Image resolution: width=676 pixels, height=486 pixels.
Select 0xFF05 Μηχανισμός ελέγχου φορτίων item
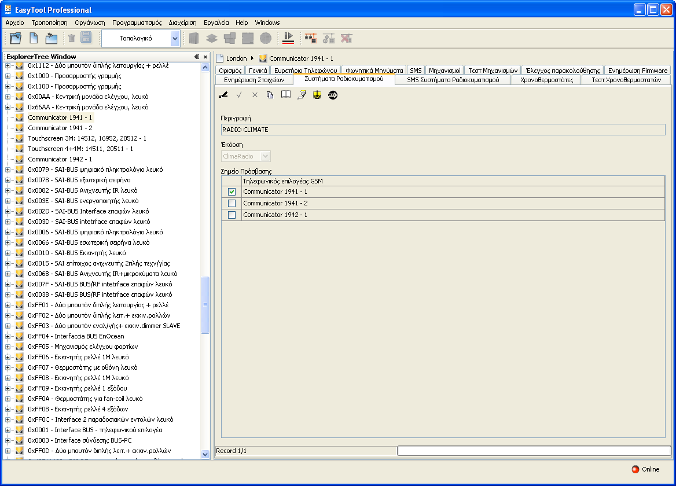coord(83,347)
